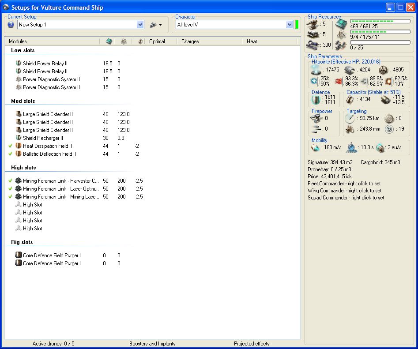Click the first Large Shield Extender II icon
Image resolution: width=418 pixels, height=349 pixels.
click(x=19, y=114)
